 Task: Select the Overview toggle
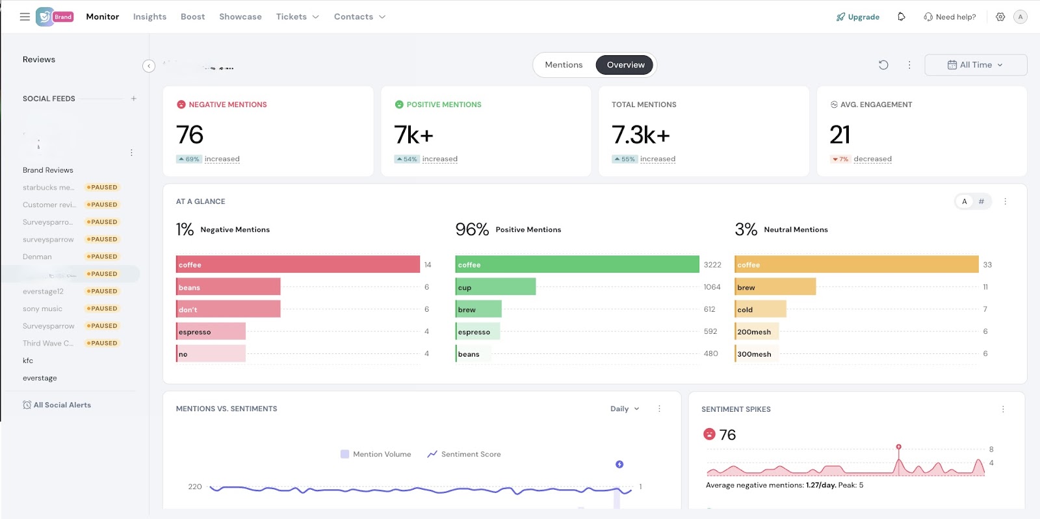(x=625, y=65)
